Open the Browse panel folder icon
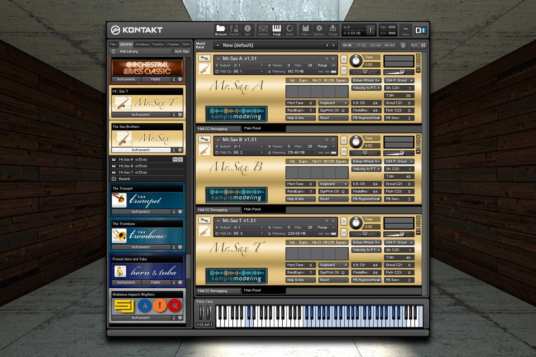 221,29
